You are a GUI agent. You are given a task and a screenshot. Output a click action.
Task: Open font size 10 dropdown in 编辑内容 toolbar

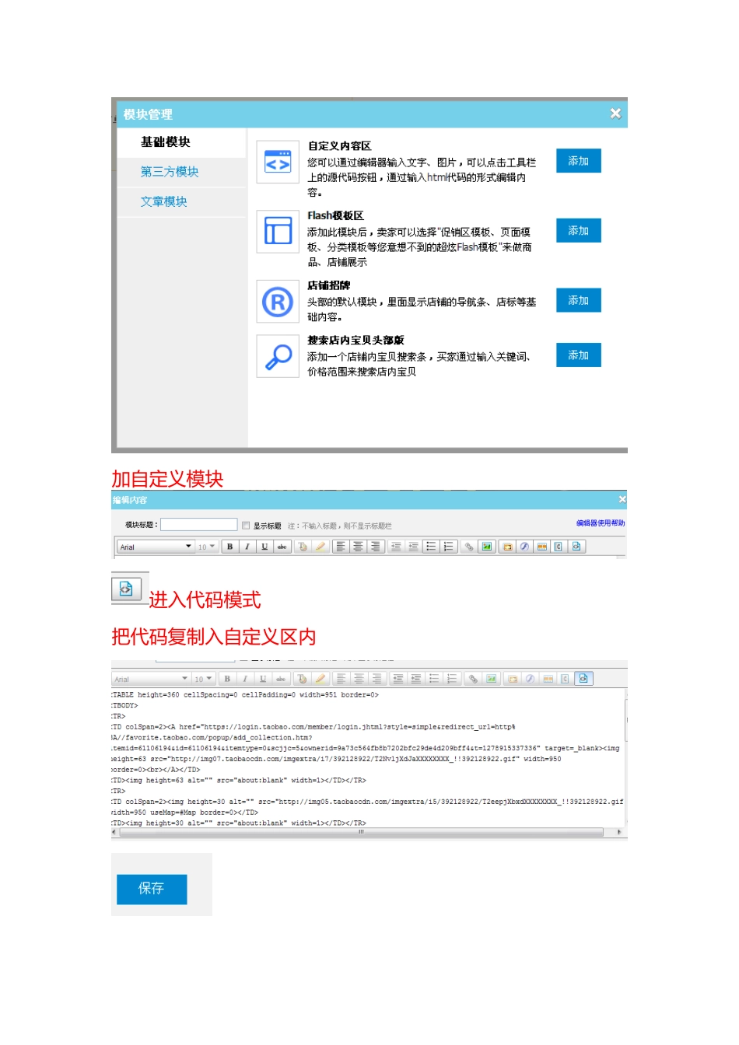(x=206, y=547)
